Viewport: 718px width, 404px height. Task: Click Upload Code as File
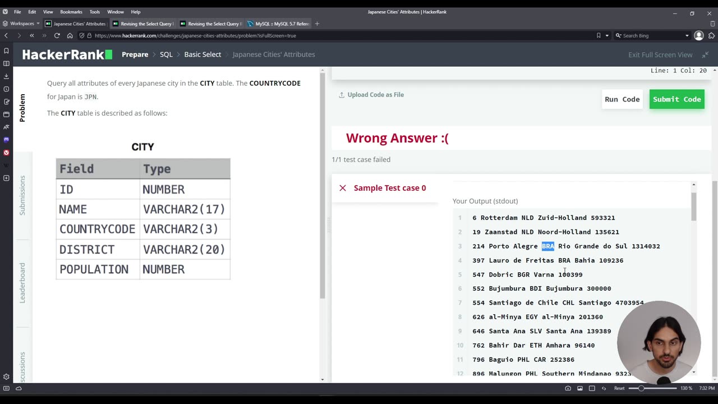coord(371,95)
